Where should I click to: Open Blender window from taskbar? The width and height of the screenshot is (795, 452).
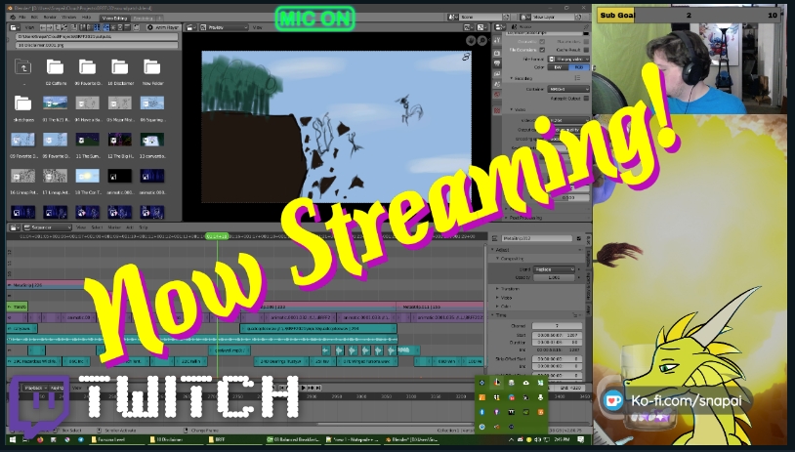413,440
